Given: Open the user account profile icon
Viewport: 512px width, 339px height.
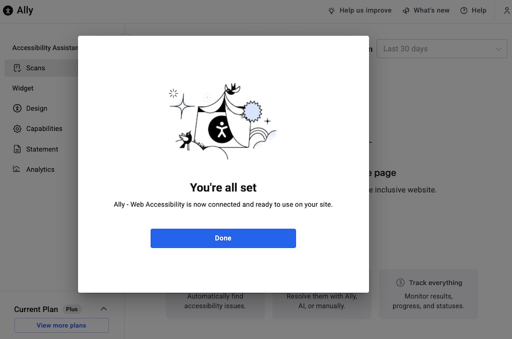Looking at the screenshot, I should (506, 10).
